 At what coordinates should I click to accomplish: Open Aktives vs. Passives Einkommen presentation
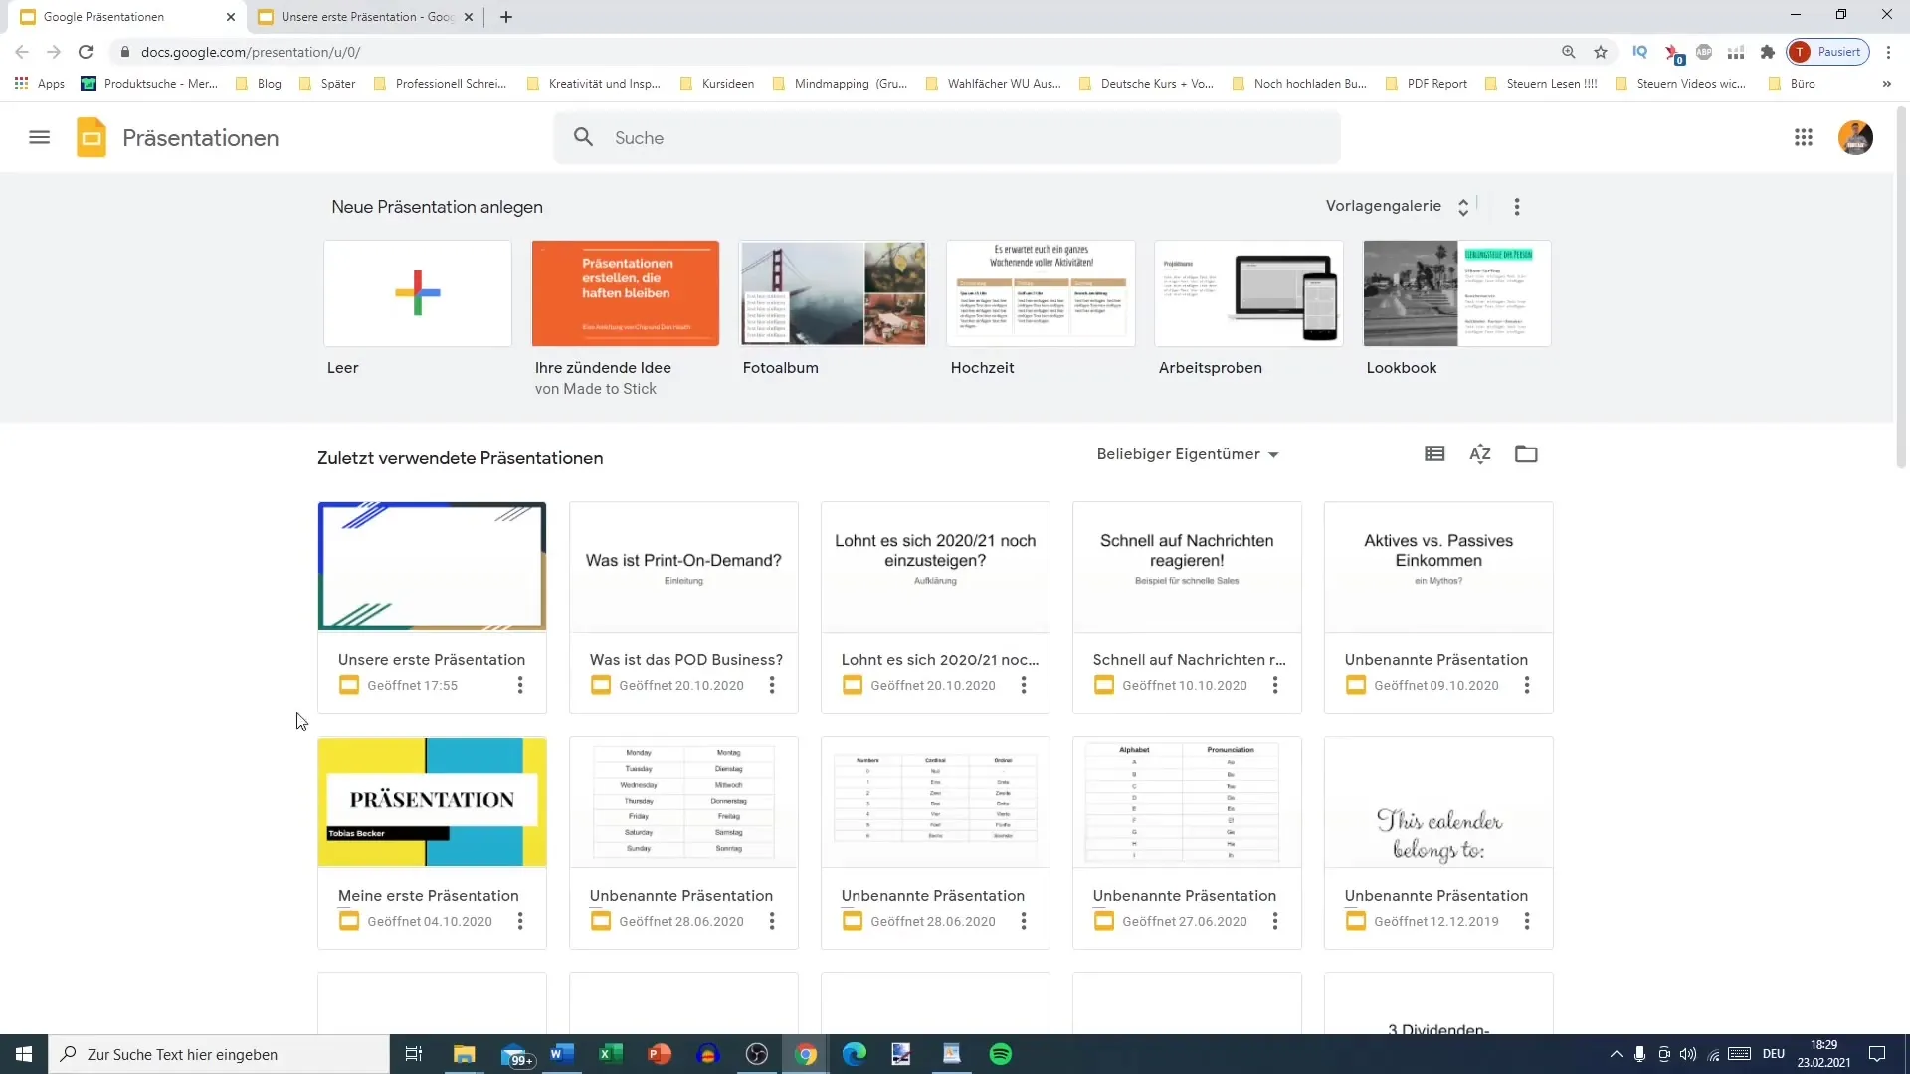click(x=1438, y=567)
